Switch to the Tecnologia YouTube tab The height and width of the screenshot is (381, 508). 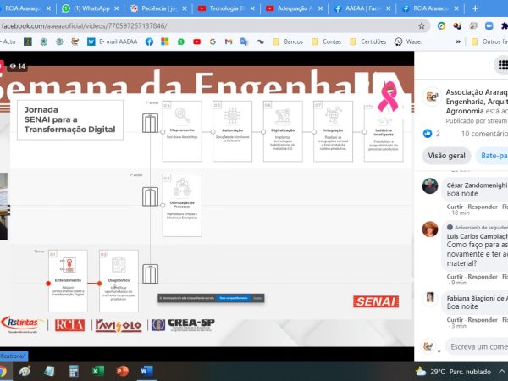pos(226,8)
